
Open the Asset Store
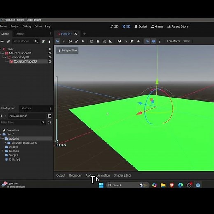(x=178, y=26)
